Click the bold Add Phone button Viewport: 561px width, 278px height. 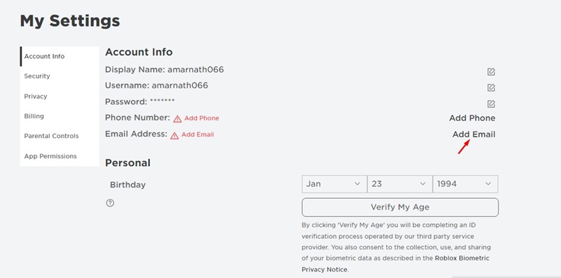coord(472,118)
